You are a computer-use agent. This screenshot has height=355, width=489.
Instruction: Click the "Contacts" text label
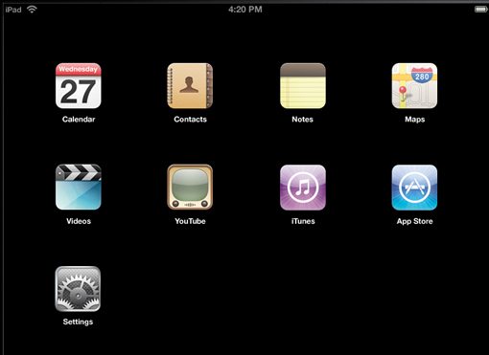(x=190, y=120)
